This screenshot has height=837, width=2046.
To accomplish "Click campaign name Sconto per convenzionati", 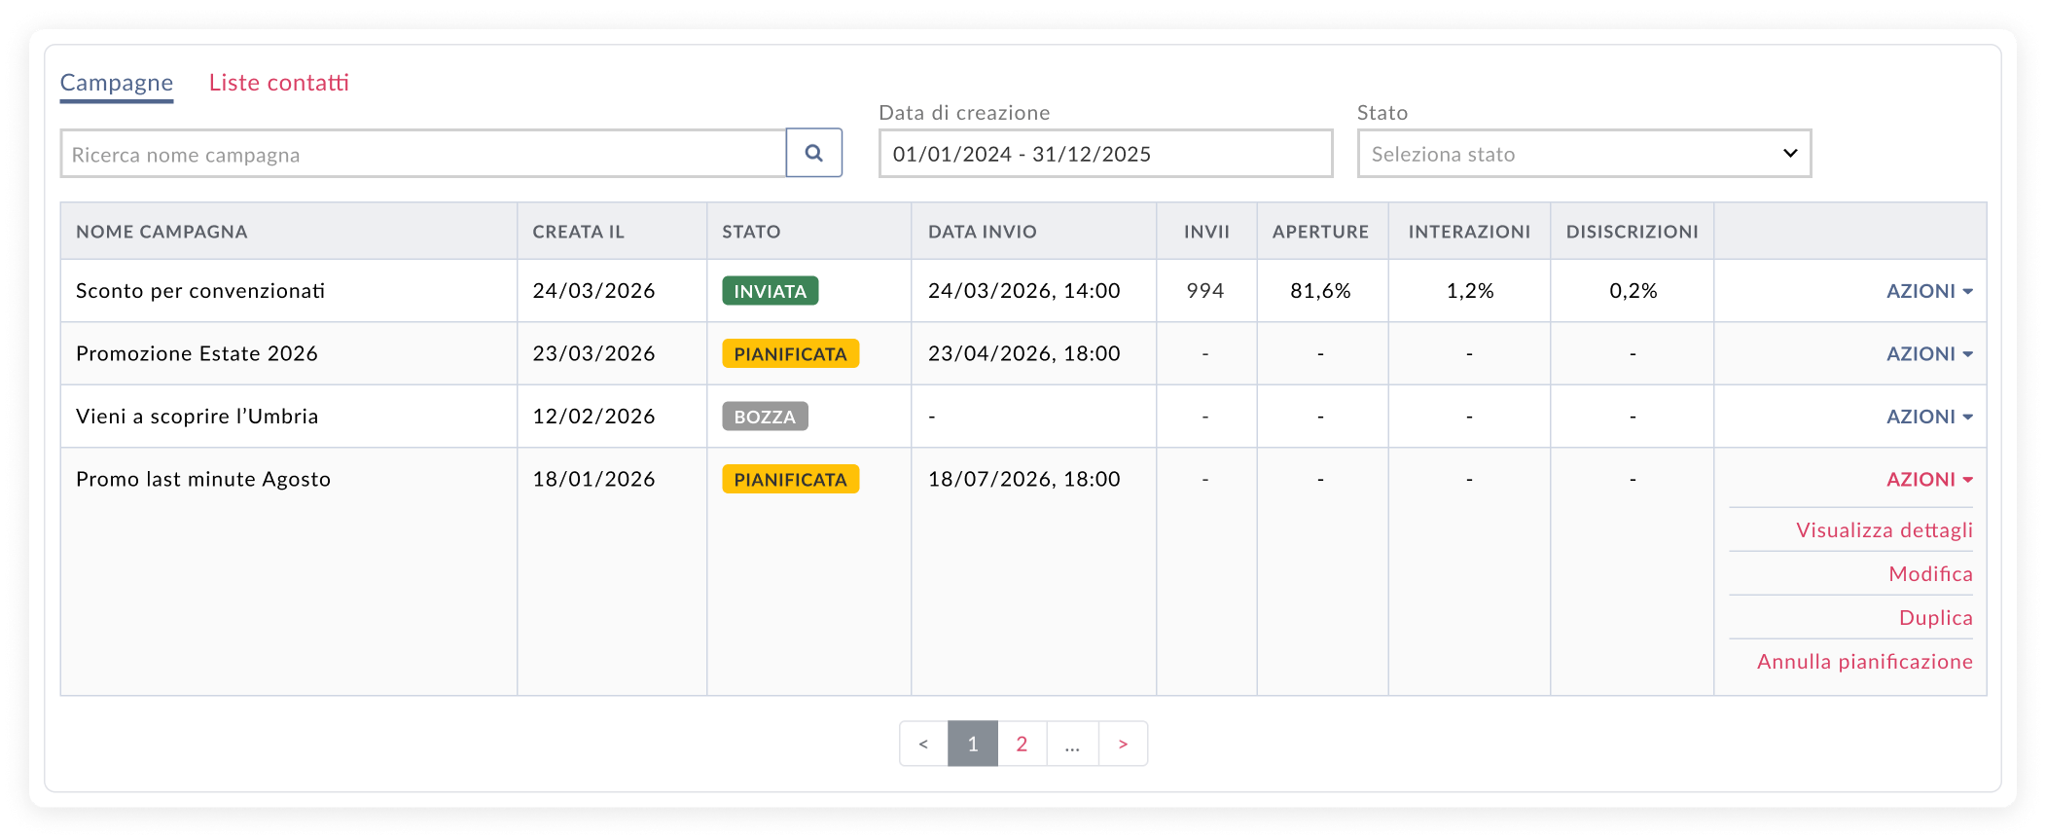I will [200, 291].
